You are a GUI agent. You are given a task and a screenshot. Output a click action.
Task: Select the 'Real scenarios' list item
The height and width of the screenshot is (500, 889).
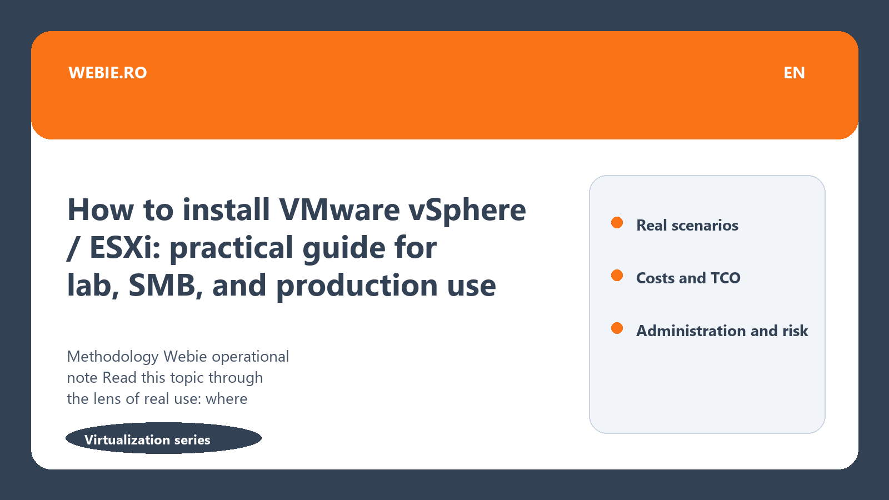point(687,225)
